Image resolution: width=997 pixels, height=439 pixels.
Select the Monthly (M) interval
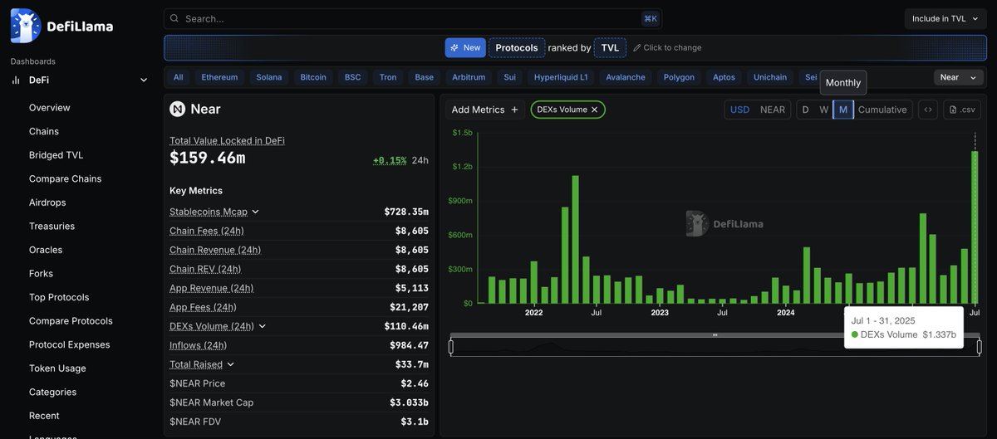(x=843, y=110)
